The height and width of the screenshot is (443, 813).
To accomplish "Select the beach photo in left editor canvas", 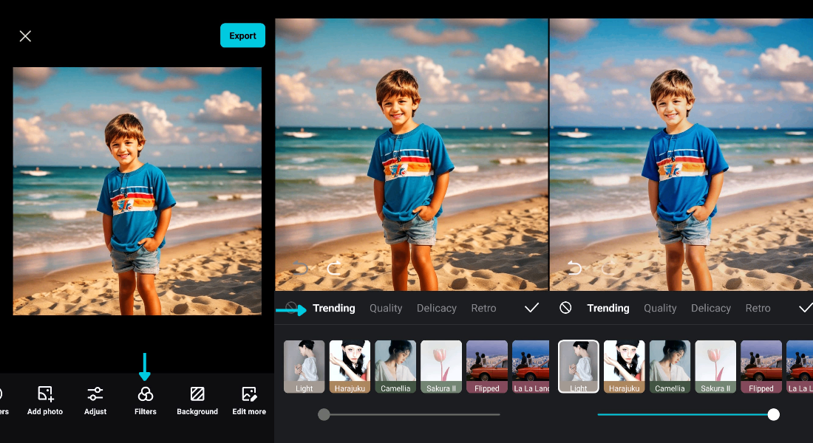I will 137,191.
